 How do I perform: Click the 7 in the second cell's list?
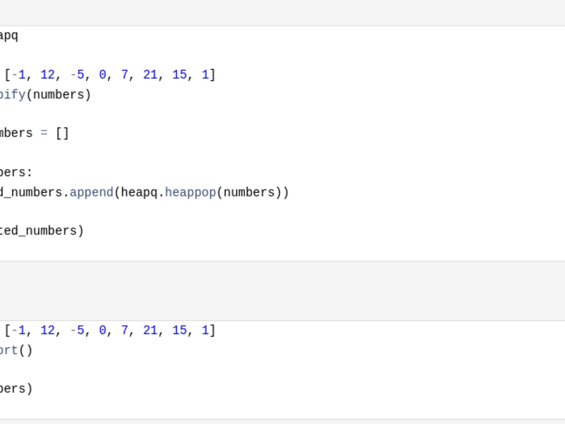(x=125, y=330)
